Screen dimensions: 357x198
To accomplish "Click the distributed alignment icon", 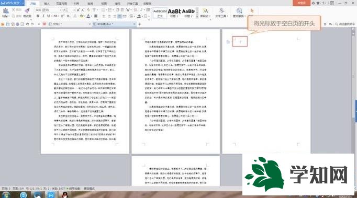I will tap(125, 16).
